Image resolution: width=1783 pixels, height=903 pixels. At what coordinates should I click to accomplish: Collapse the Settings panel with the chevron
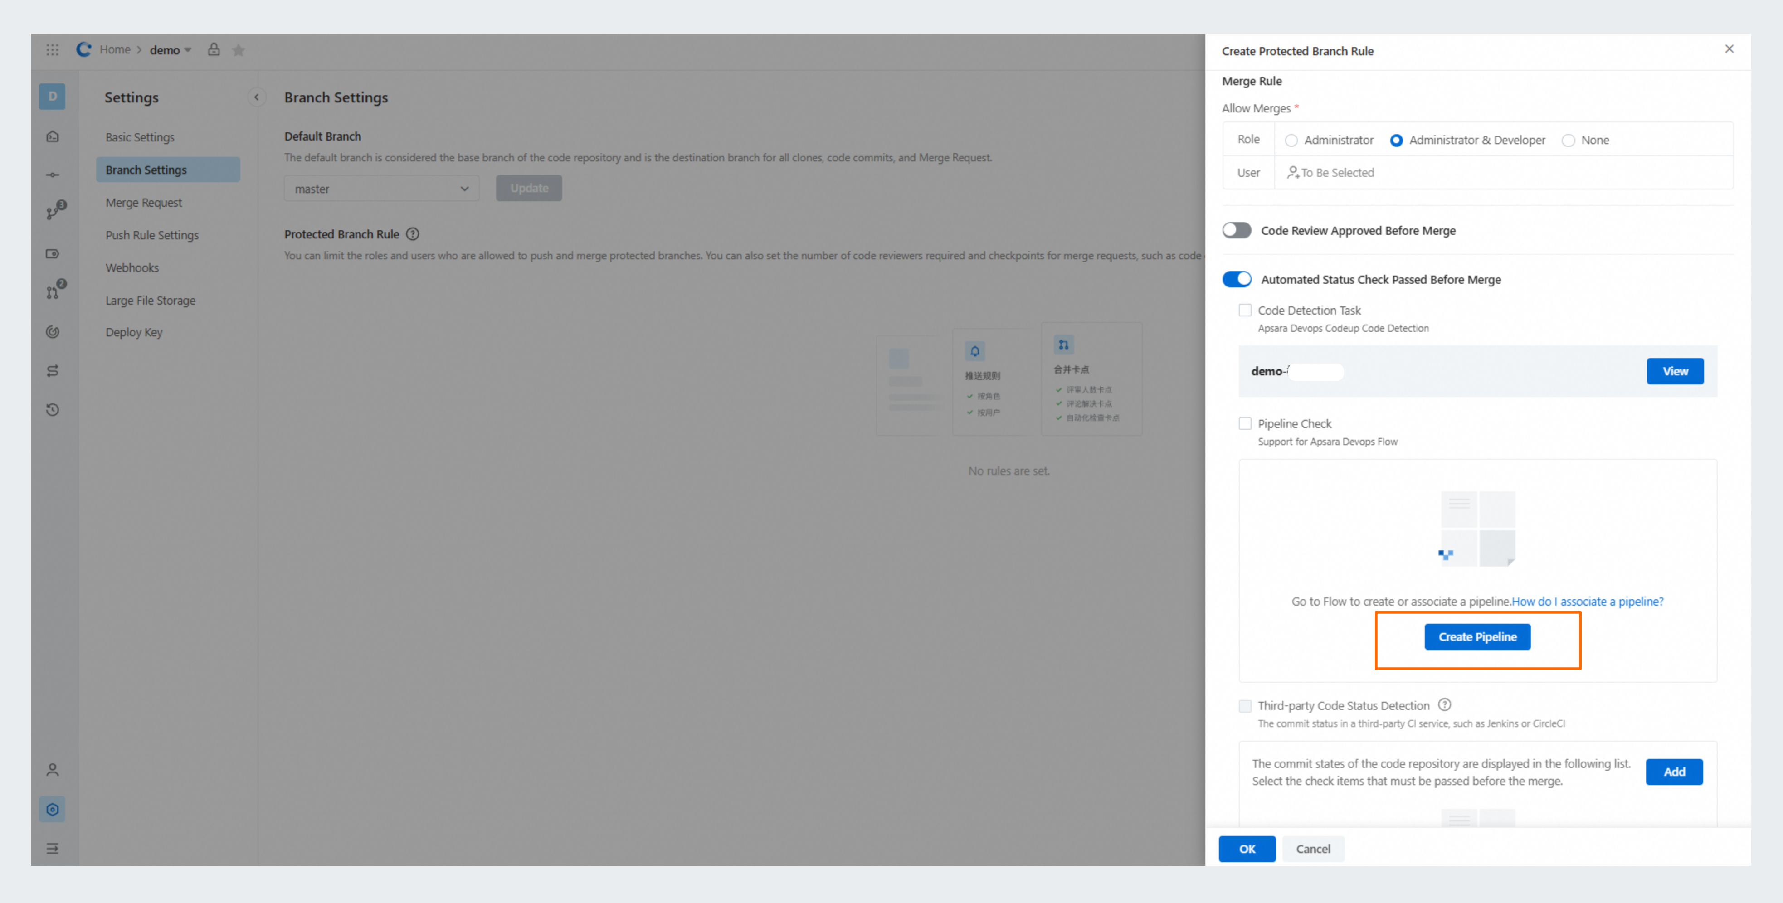tap(257, 97)
